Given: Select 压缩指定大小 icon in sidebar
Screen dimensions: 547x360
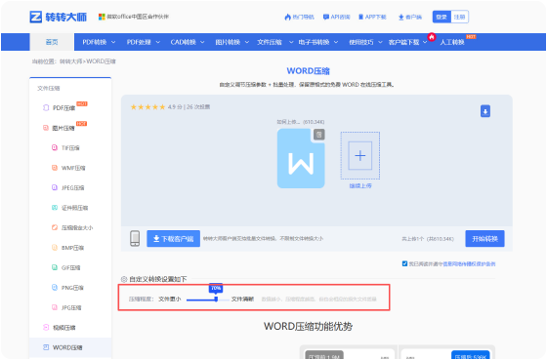Looking at the screenshot, I should click(x=55, y=227).
